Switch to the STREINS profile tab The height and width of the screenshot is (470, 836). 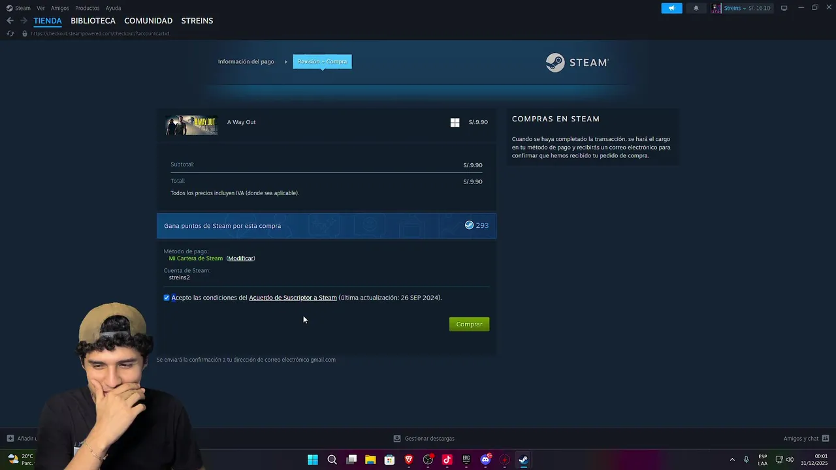(x=197, y=21)
